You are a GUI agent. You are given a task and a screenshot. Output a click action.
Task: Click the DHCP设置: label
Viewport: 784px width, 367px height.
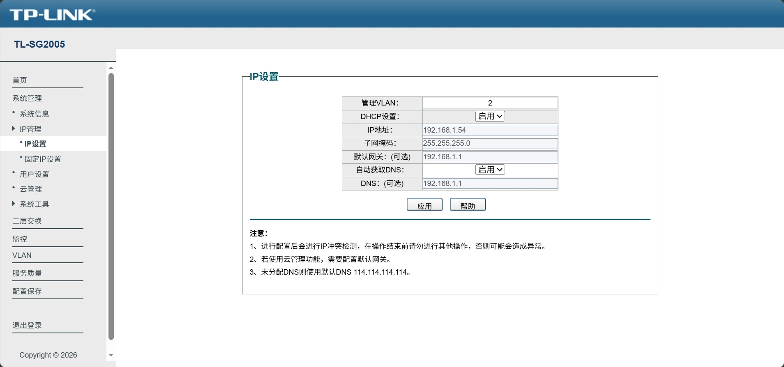tap(380, 117)
